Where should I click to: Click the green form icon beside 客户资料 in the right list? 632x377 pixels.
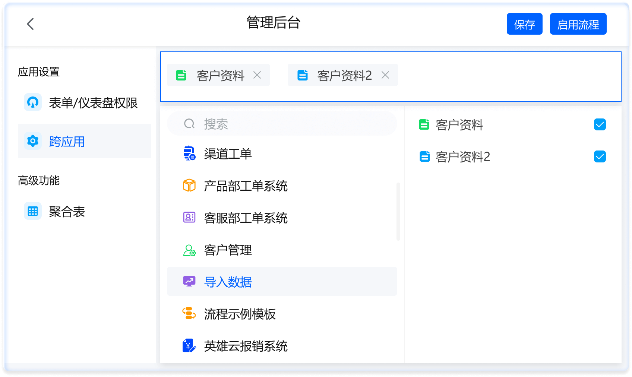(x=424, y=124)
